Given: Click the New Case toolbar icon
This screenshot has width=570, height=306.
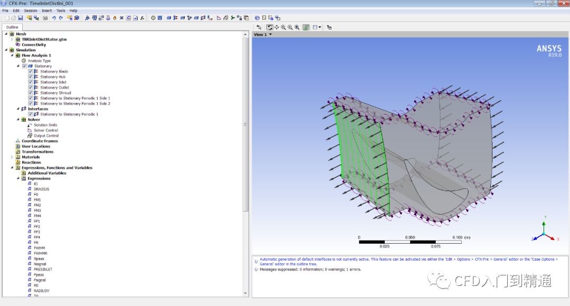Looking at the screenshot, I should click(x=7, y=18).
